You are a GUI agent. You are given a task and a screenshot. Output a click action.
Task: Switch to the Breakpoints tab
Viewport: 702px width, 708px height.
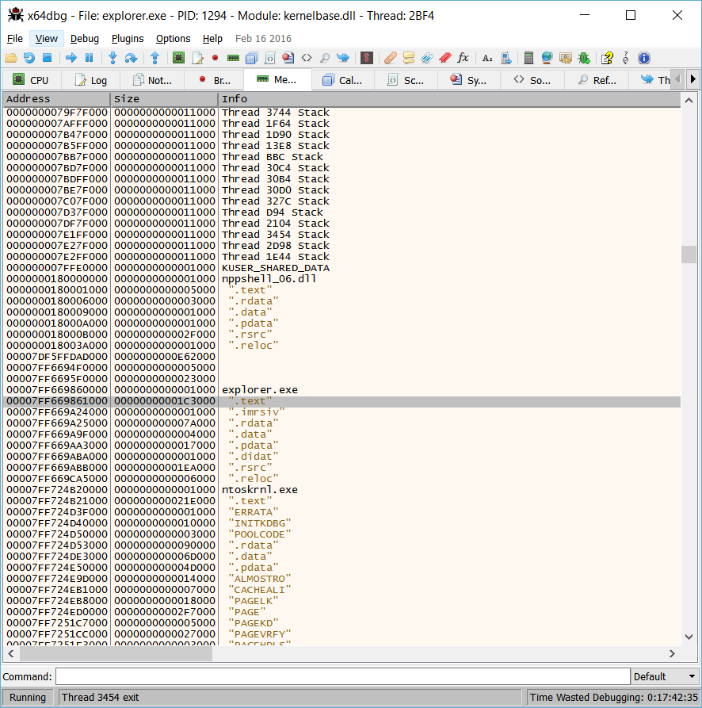tap(214, 80)
